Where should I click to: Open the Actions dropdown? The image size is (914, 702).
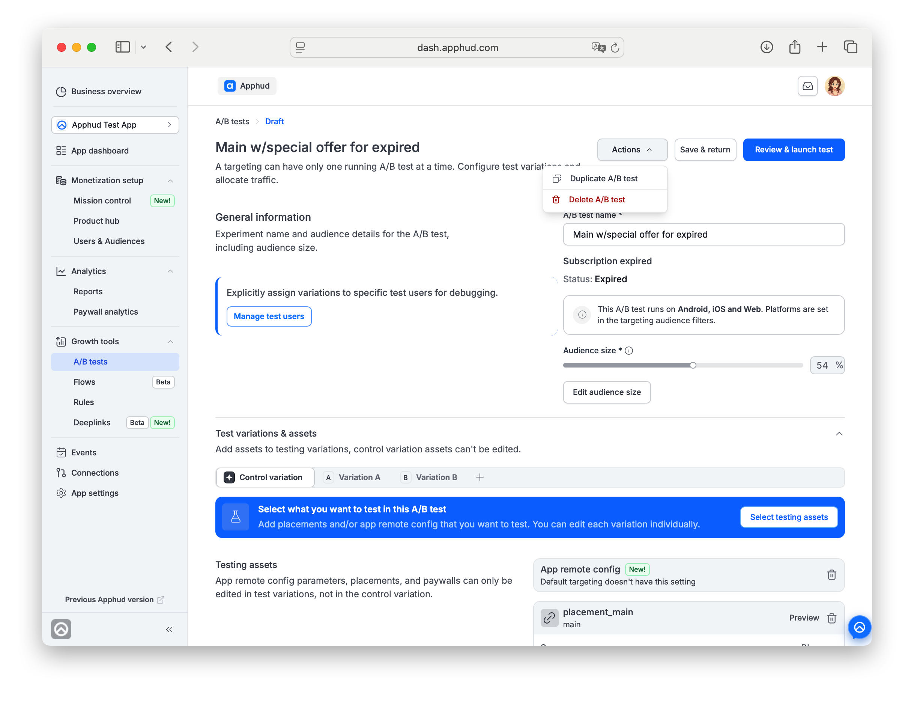(x=632, y=149)
